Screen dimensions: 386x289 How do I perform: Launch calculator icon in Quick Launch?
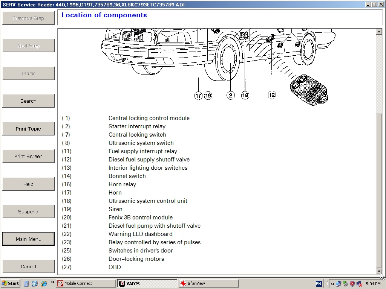tap(27, 284)
